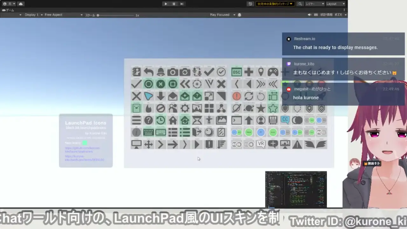Adjust the スケール scale slider
Viewport: 407px width, 229px height.
pos(98,15)
